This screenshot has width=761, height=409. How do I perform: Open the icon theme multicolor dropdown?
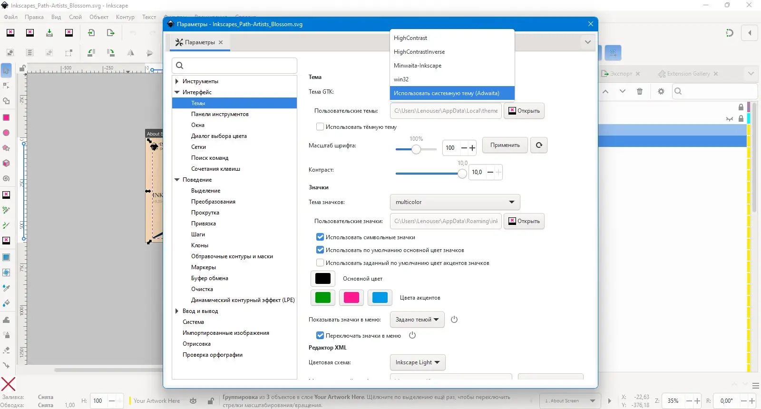(455, 202)
